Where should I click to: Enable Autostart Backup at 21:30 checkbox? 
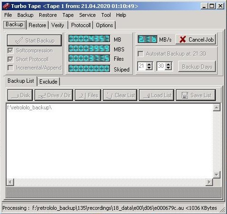(140, 54)
